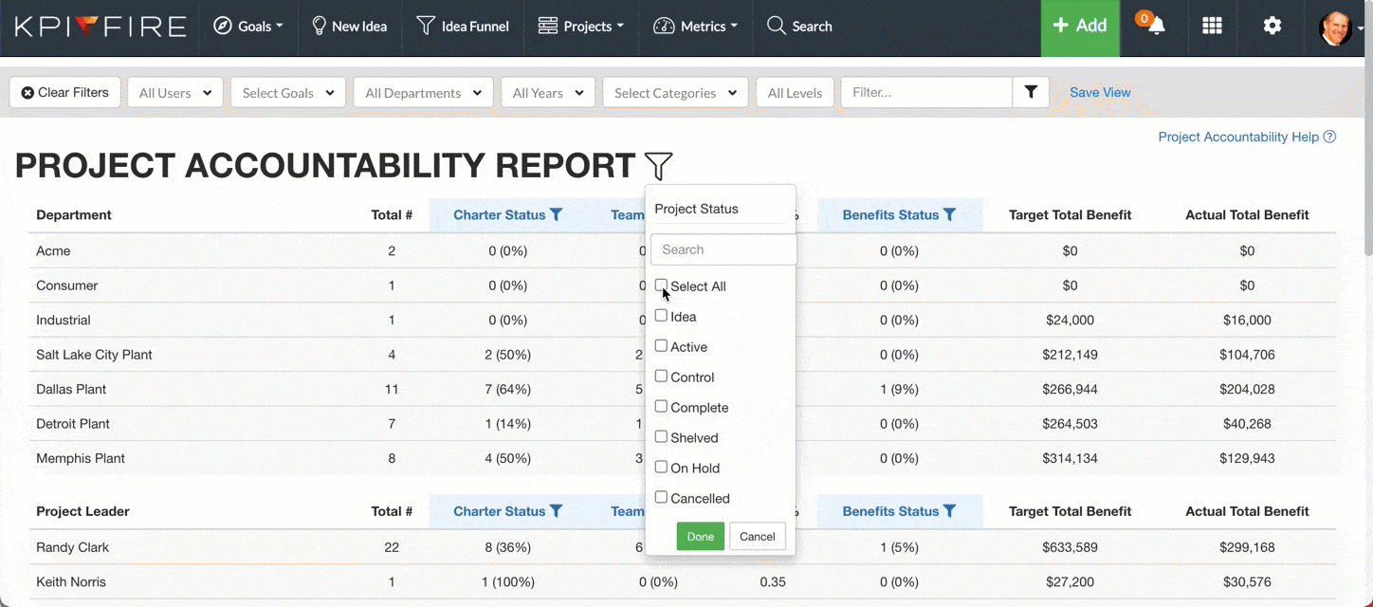Click Memphis Plant department name
Viewport: 1373px width, 607px height.
coord(81,458)
